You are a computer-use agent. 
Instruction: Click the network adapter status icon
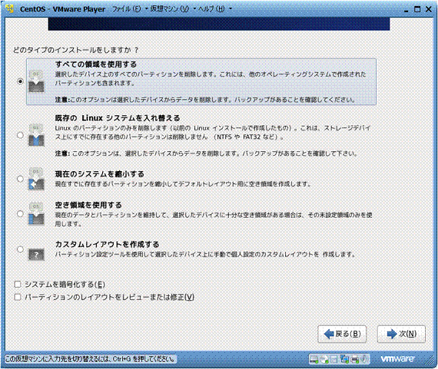pyautogui.click(x=344, y=359)
